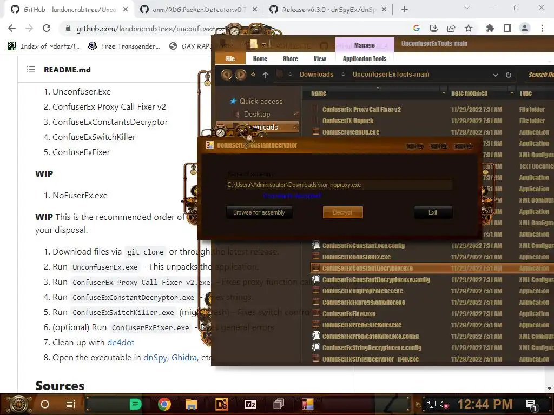Open Task View on the taskbar
554x415 pixels.
[71, 404]
